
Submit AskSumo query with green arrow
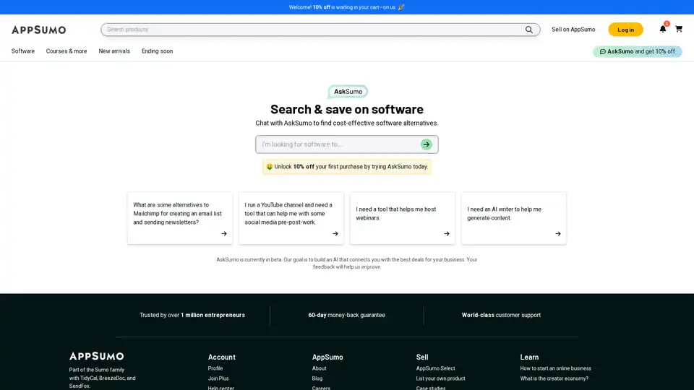tap(427, 144)
